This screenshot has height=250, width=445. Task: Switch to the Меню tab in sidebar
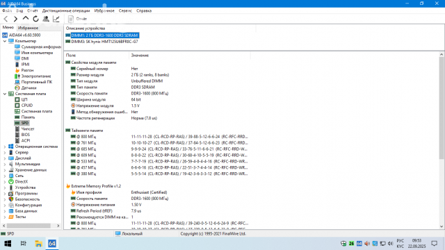tap(8, 28)
